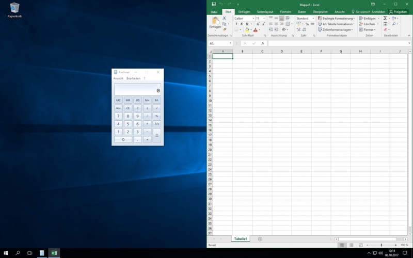Screen dimensions: 413x258
Task: Click the zoom slider handle in the status bar
Action: (x=382, y=245)
